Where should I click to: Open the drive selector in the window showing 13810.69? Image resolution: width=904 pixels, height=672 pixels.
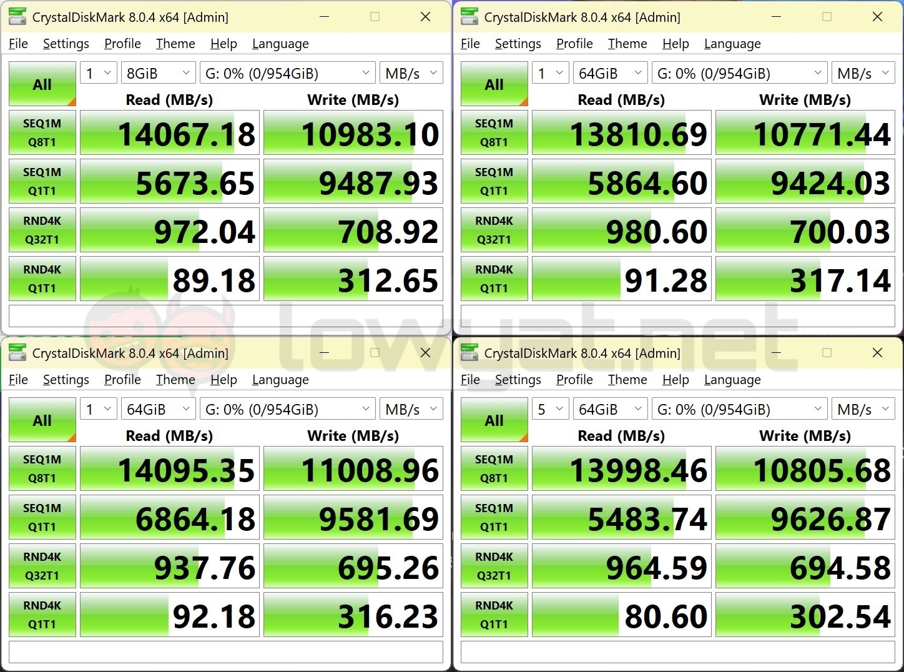(739, 73)
